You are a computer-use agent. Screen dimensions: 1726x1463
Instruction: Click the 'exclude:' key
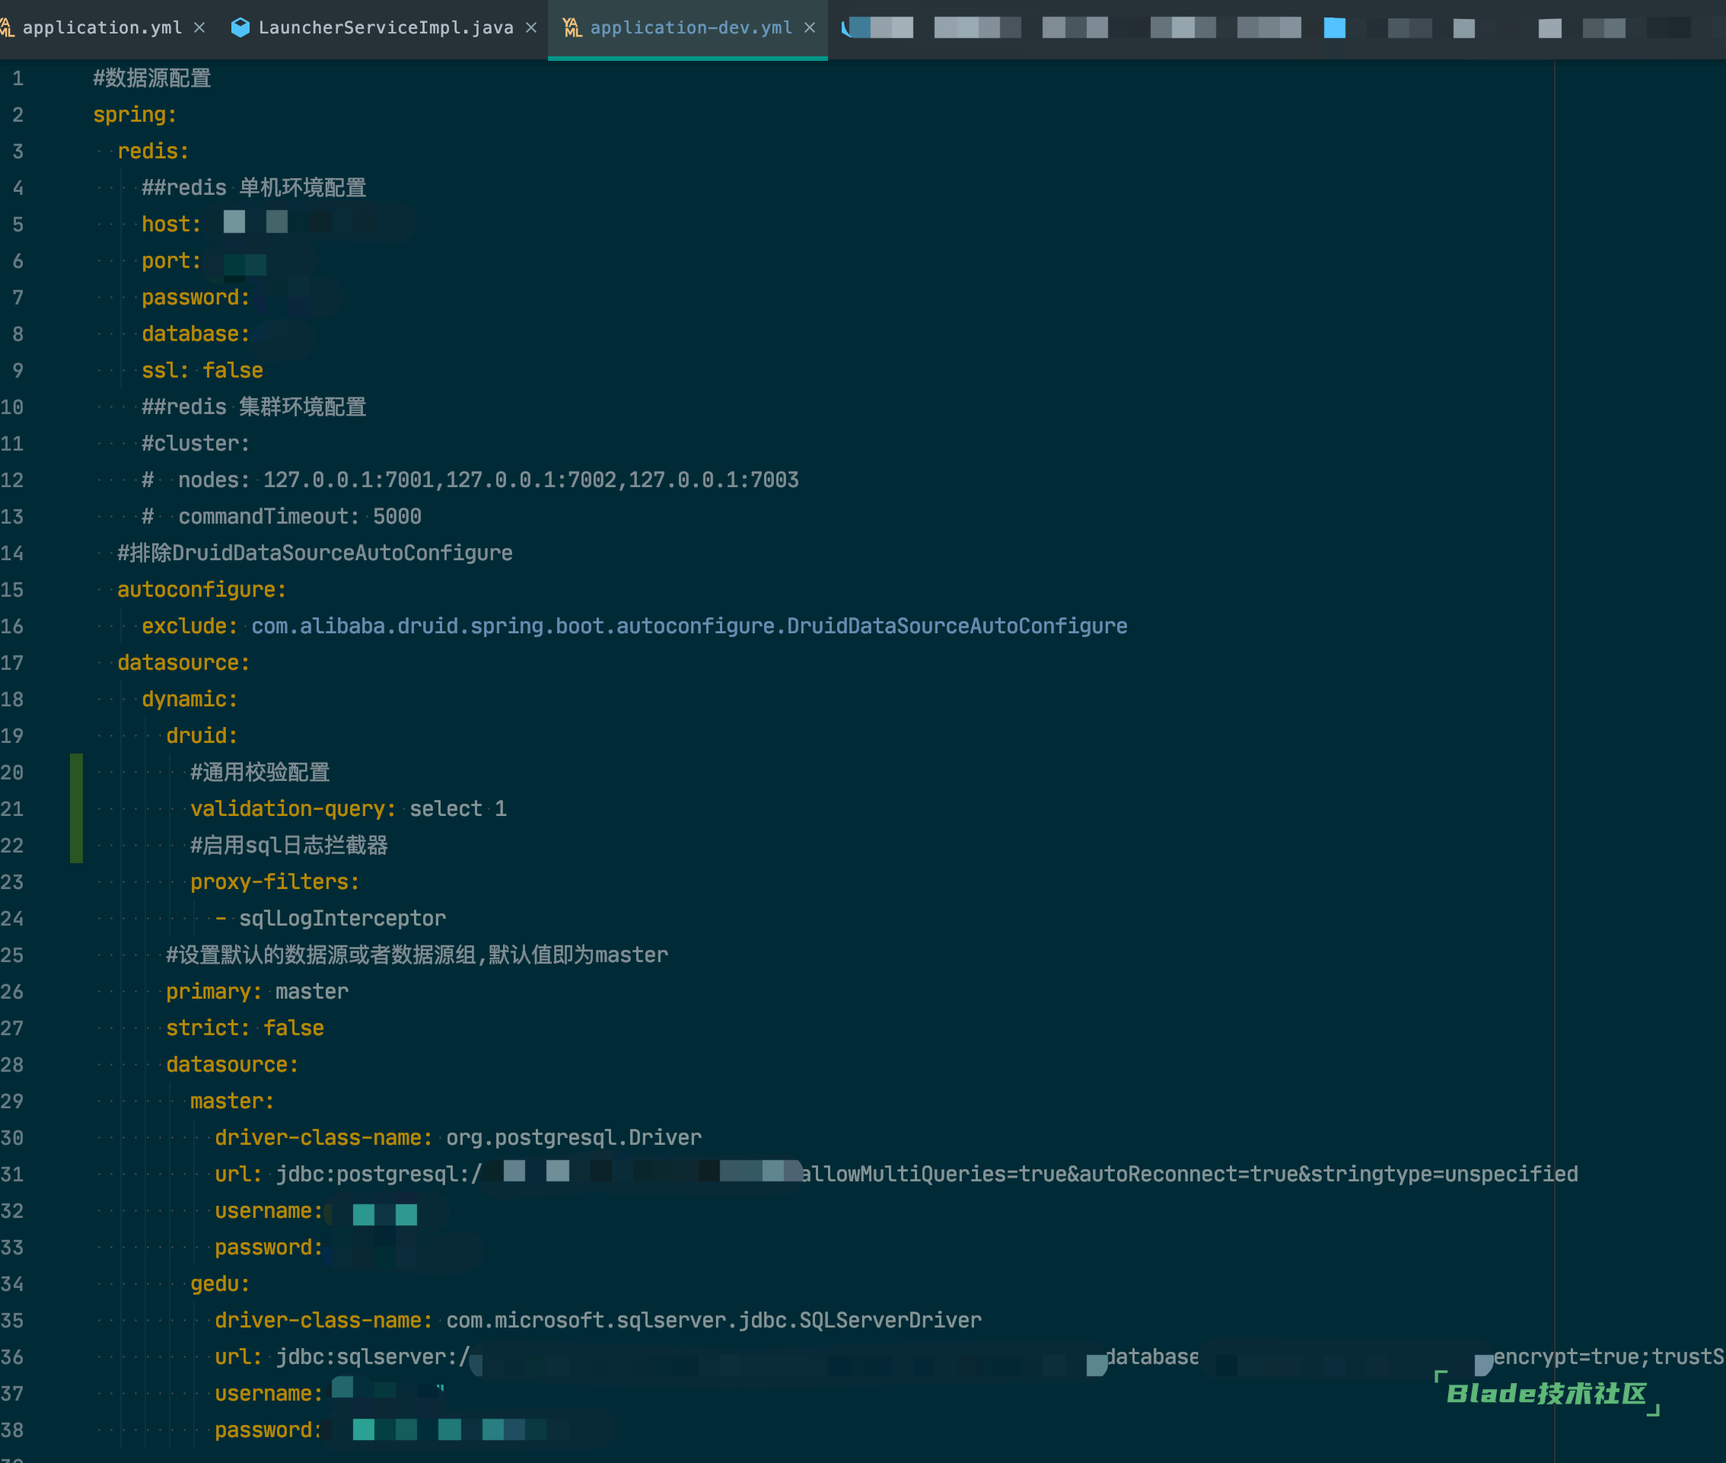coord(189,626)
